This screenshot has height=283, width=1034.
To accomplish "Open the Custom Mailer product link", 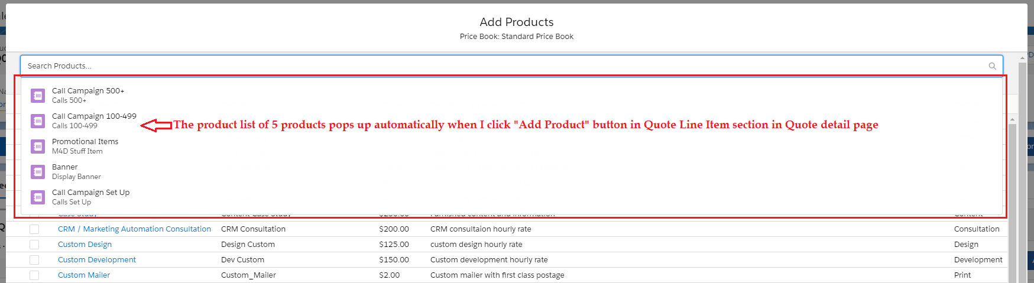I will pos(84,275).
